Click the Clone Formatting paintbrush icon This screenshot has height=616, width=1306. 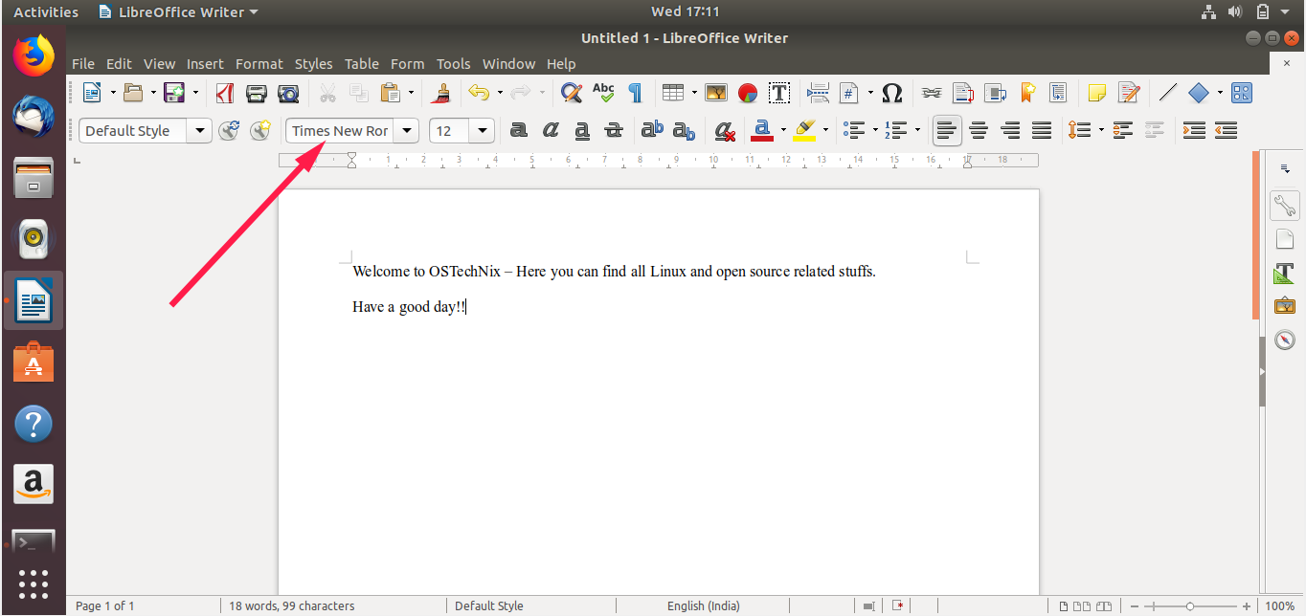441,93
